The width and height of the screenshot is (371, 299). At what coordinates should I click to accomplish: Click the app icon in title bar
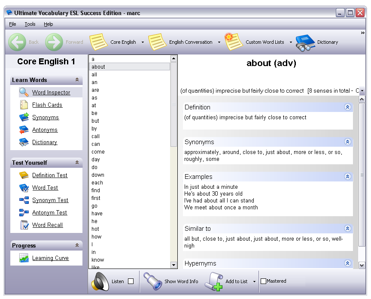coord(9,12)
